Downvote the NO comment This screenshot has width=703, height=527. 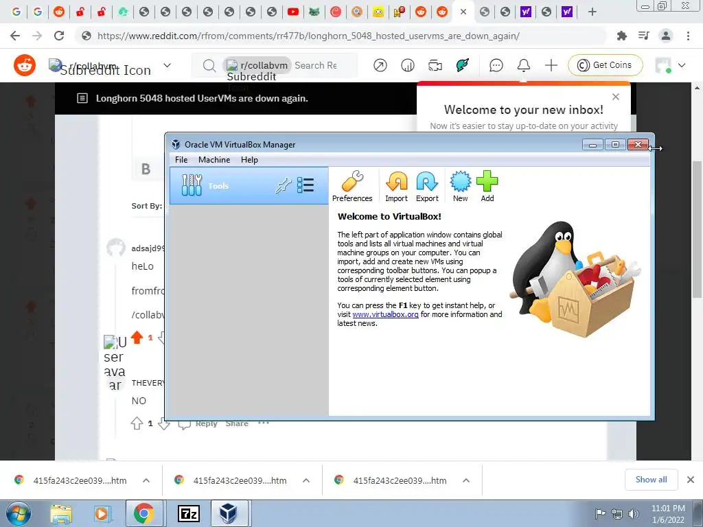(x=164, y=423)
